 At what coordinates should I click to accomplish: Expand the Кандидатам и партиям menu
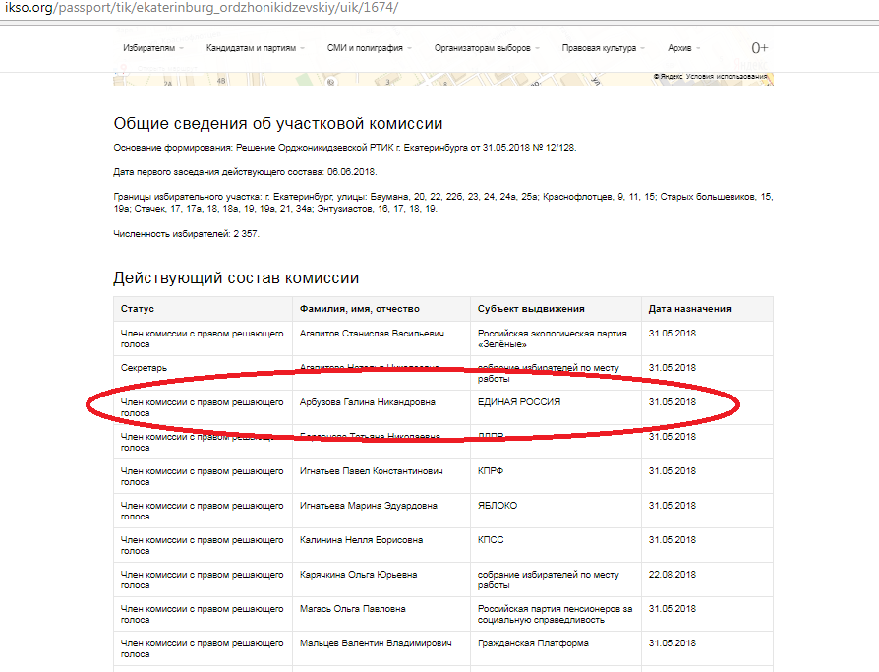[255, 48]
